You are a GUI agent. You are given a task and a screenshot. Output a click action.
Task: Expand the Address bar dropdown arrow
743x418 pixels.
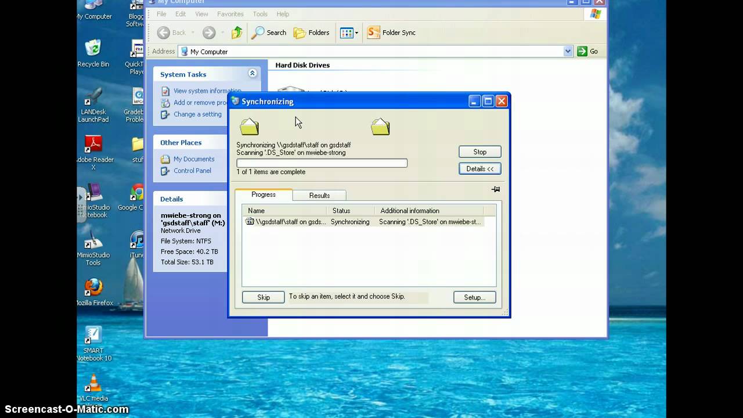point(568,51)
